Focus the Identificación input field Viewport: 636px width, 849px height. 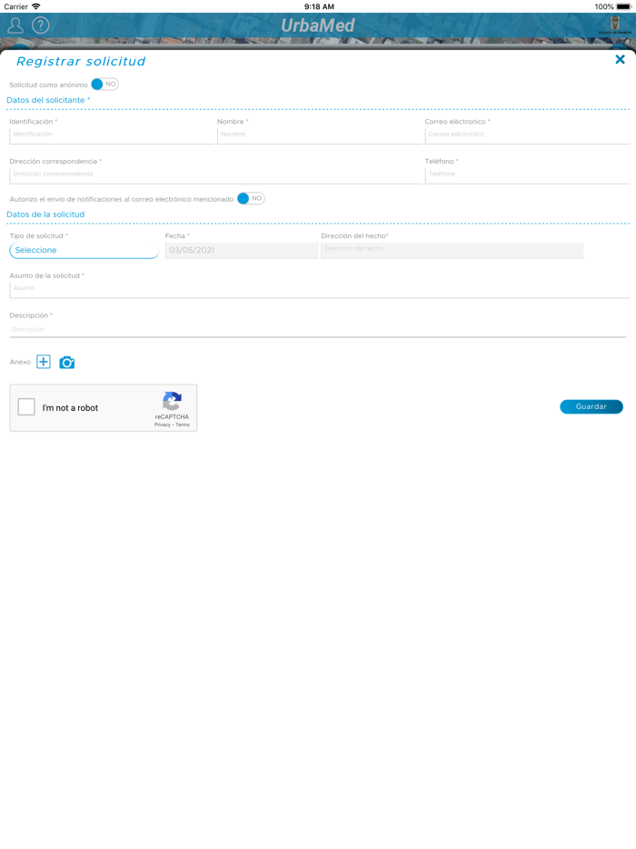[x=112, y=135]
